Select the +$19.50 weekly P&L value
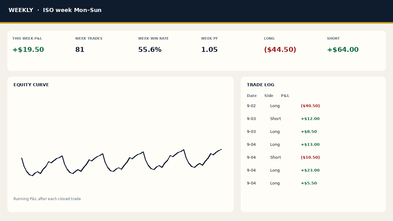 point(28,50)
